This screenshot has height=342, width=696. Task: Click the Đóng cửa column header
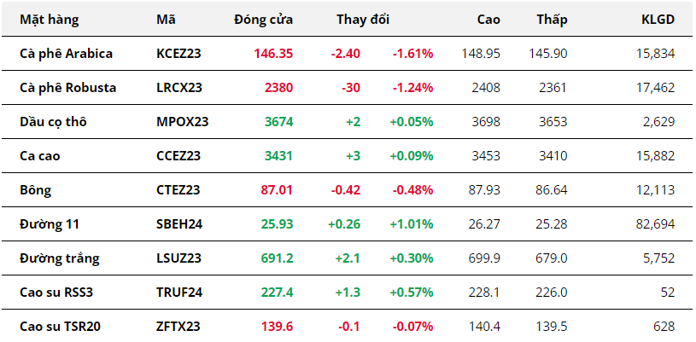263,19
